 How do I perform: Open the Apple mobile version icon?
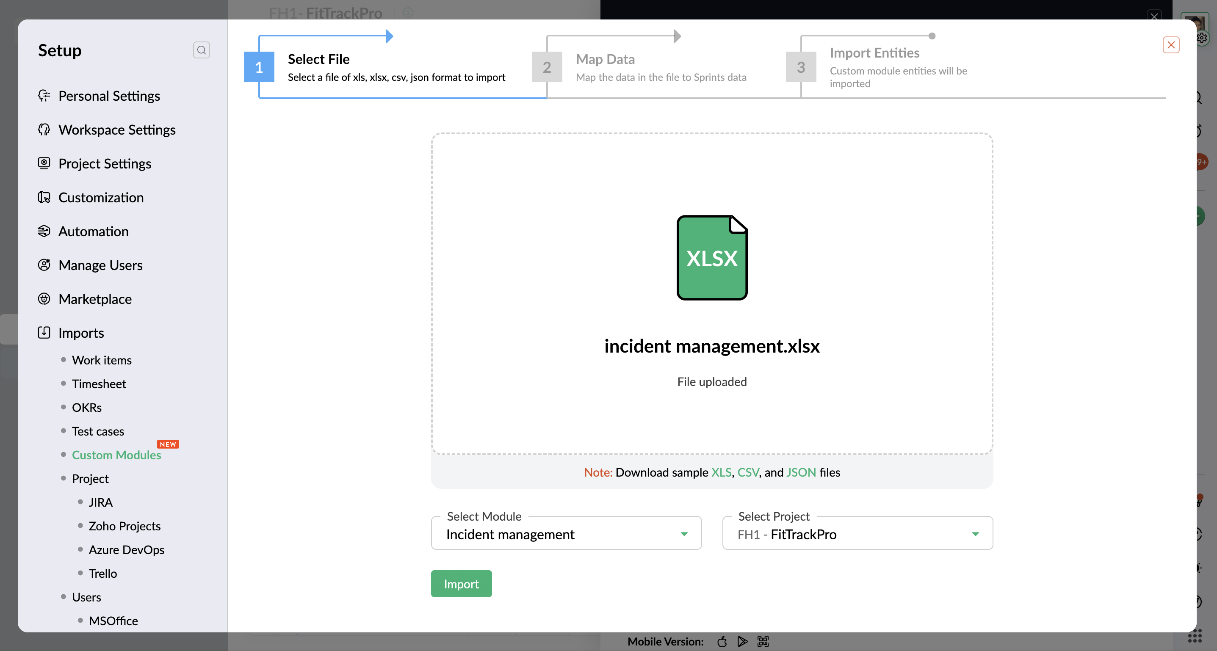click(722, 642)
